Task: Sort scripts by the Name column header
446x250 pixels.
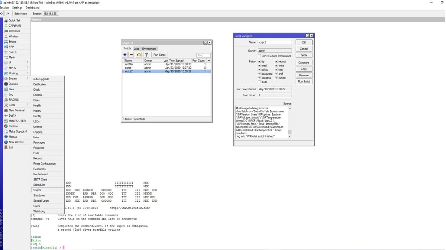Action: 133,60
